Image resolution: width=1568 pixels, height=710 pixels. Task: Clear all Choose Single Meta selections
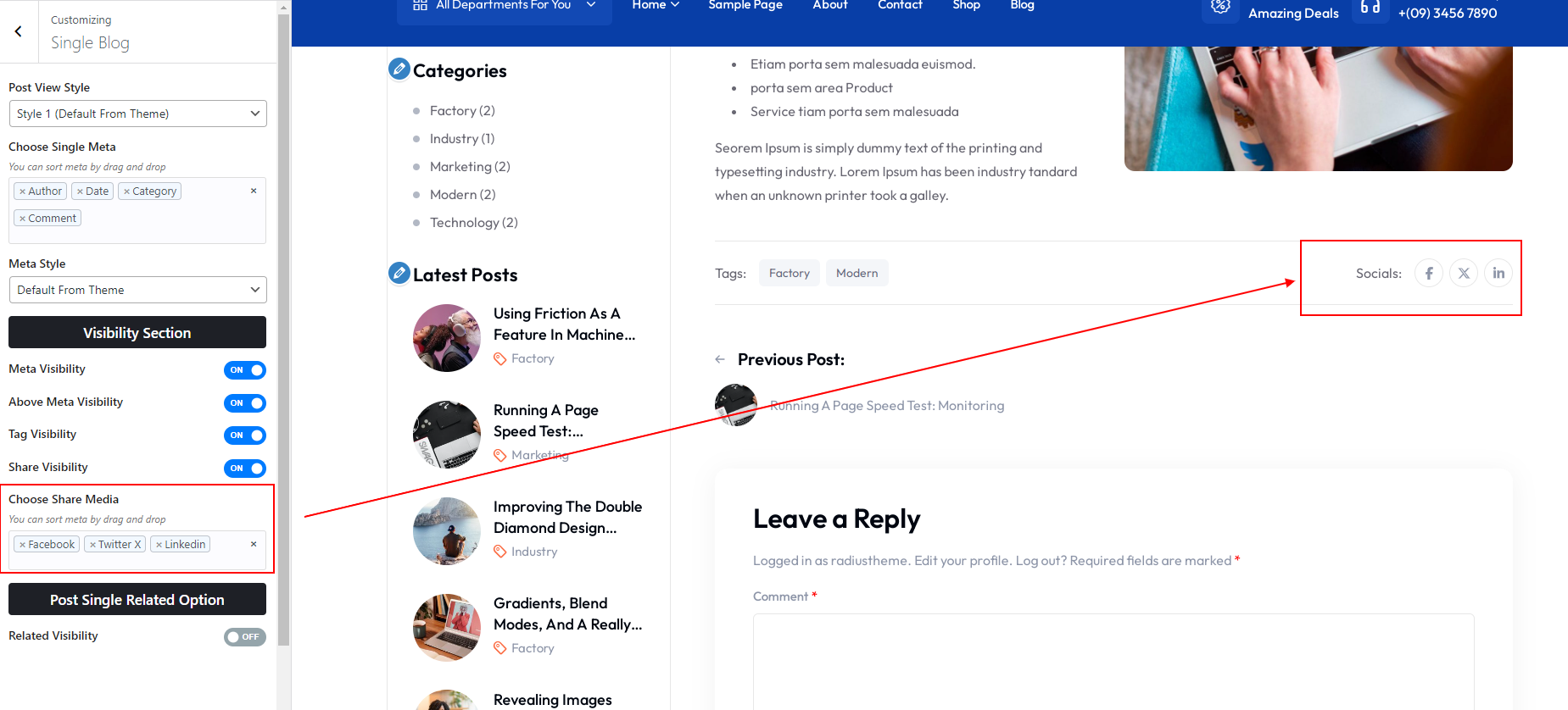click(x=254, y=191)
